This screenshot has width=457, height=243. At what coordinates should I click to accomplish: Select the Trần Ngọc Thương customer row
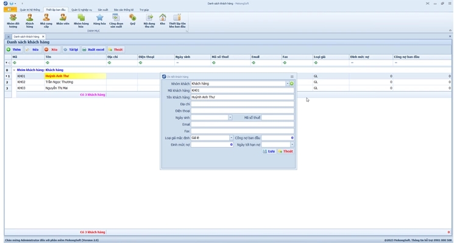tap(59, 82)
